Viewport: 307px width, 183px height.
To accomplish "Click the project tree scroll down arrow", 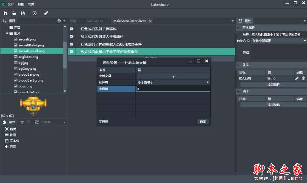I will pos(65,91).
